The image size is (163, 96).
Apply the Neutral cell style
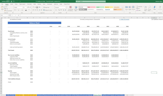pos(109,7)
